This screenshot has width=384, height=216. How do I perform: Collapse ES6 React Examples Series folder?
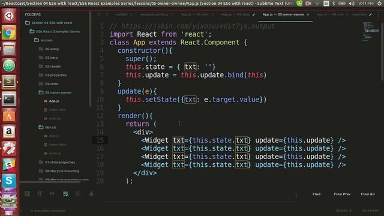[x=32, y=31]
